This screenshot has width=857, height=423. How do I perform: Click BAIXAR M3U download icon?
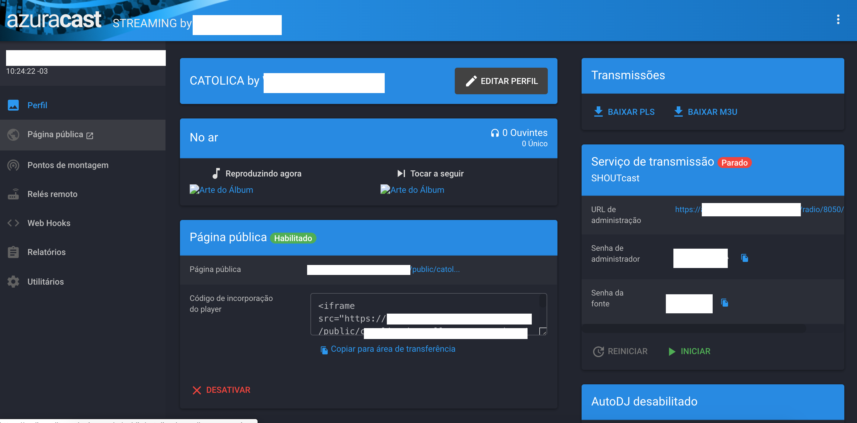tap(678, 112)
